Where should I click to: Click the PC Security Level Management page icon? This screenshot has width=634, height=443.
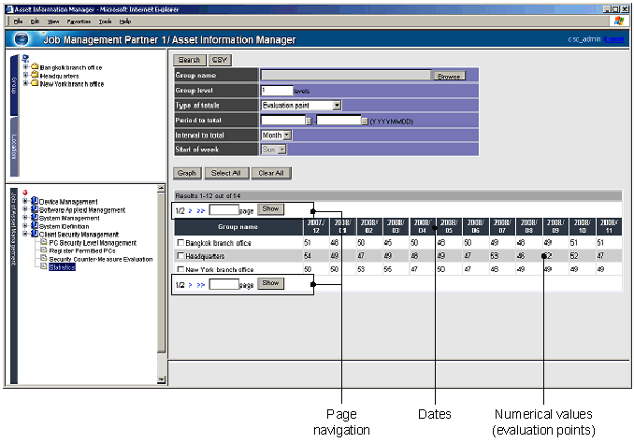pyautogui.click(x=43, y=242)
